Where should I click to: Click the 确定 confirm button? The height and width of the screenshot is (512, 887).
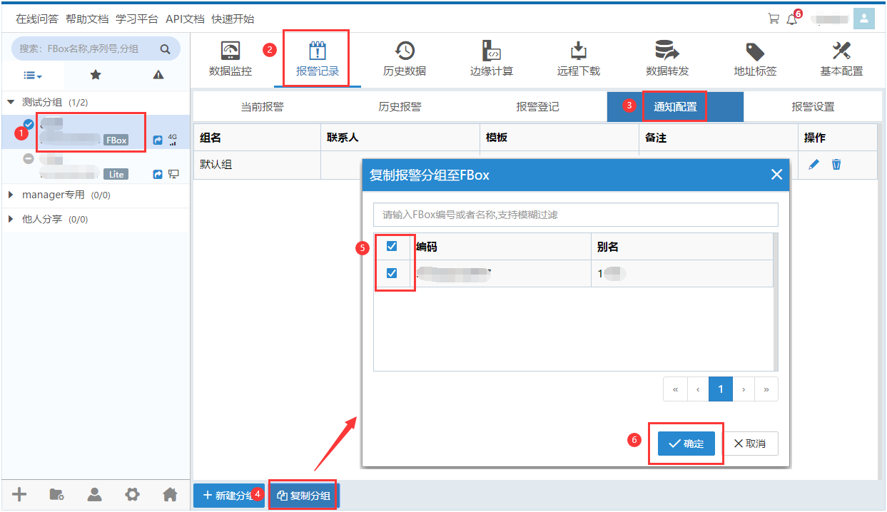[686, 444]
